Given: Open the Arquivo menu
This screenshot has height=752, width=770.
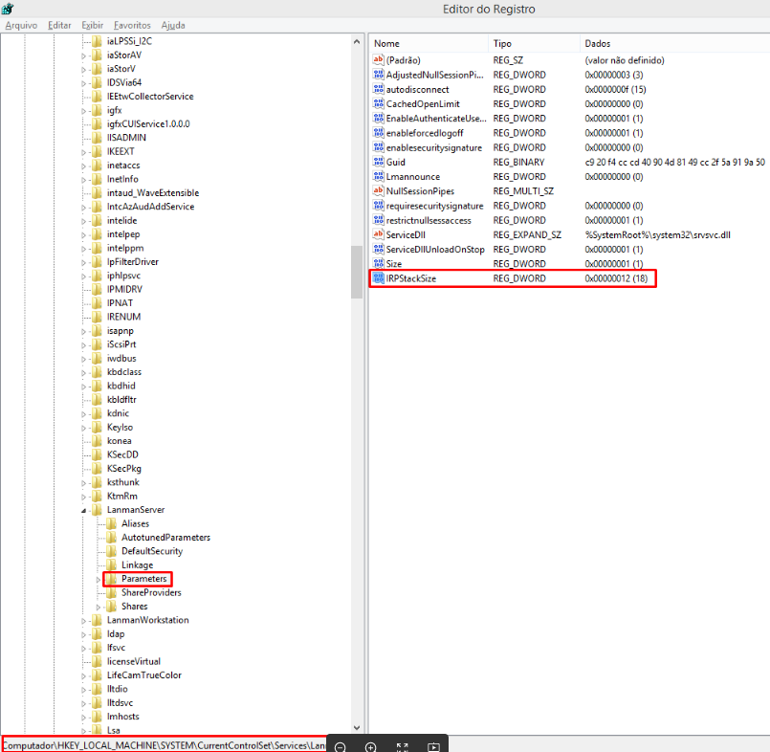Looking at the screenshot, I should pos(21,25).
